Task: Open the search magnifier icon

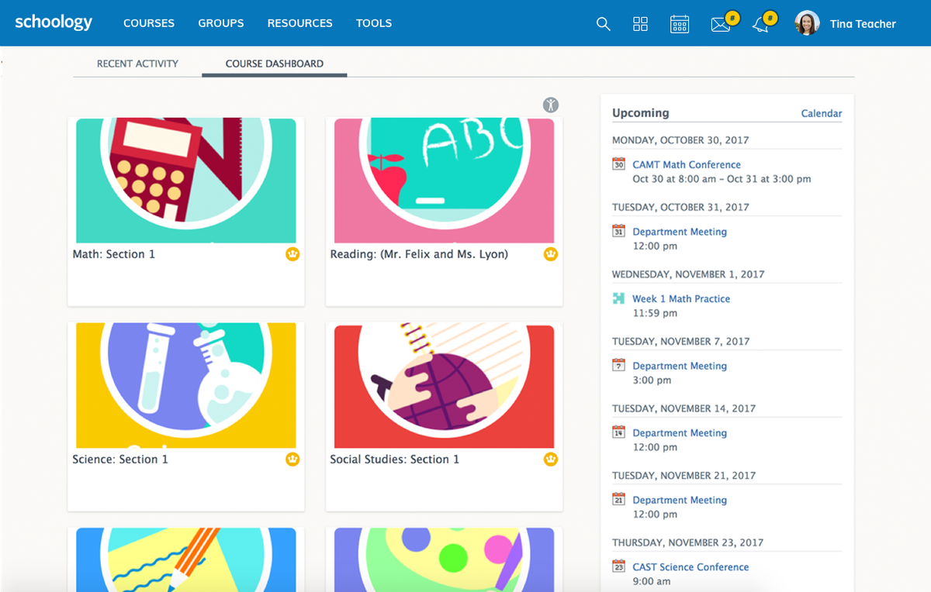Action: click(603, 24)
